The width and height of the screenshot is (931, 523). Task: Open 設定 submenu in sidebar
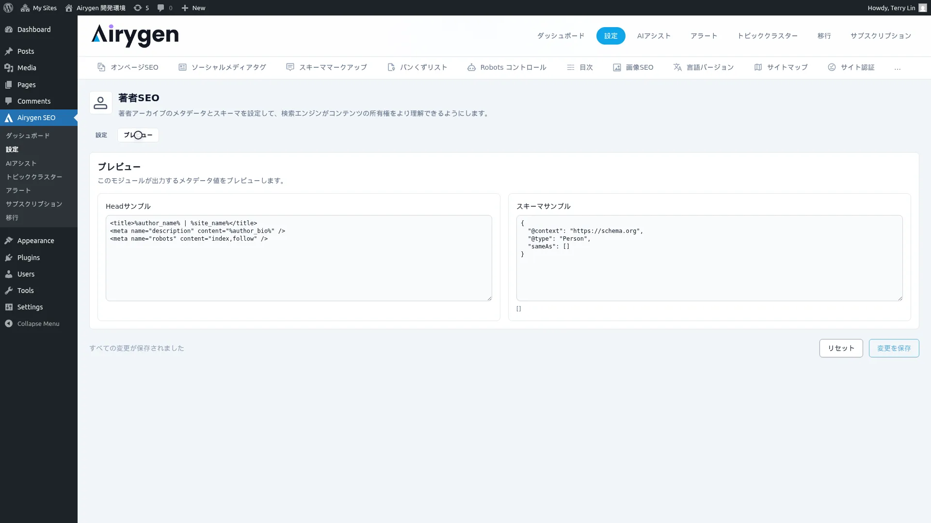[12, 149]
